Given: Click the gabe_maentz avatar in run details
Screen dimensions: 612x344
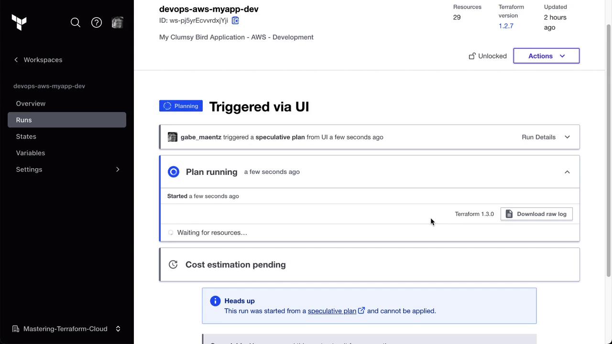Looking at the screenshot, I should coord(173,137).
